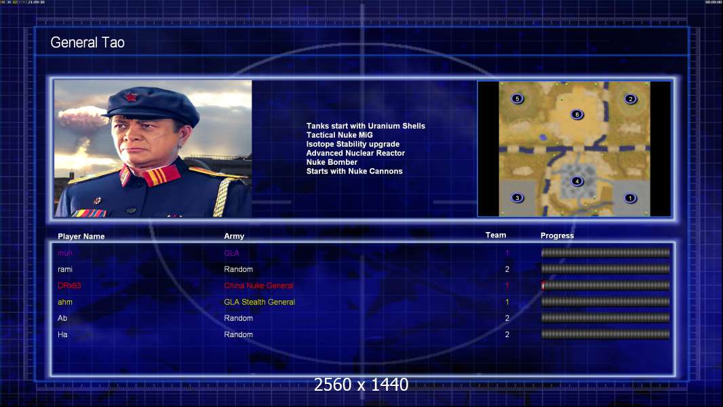Click the Progress column header
This screenshot has height=407, width=723.
[x=557, y=235]
